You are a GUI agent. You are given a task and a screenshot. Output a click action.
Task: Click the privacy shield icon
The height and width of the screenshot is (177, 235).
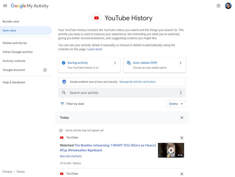pyautogui.click(x=64, y=82)
